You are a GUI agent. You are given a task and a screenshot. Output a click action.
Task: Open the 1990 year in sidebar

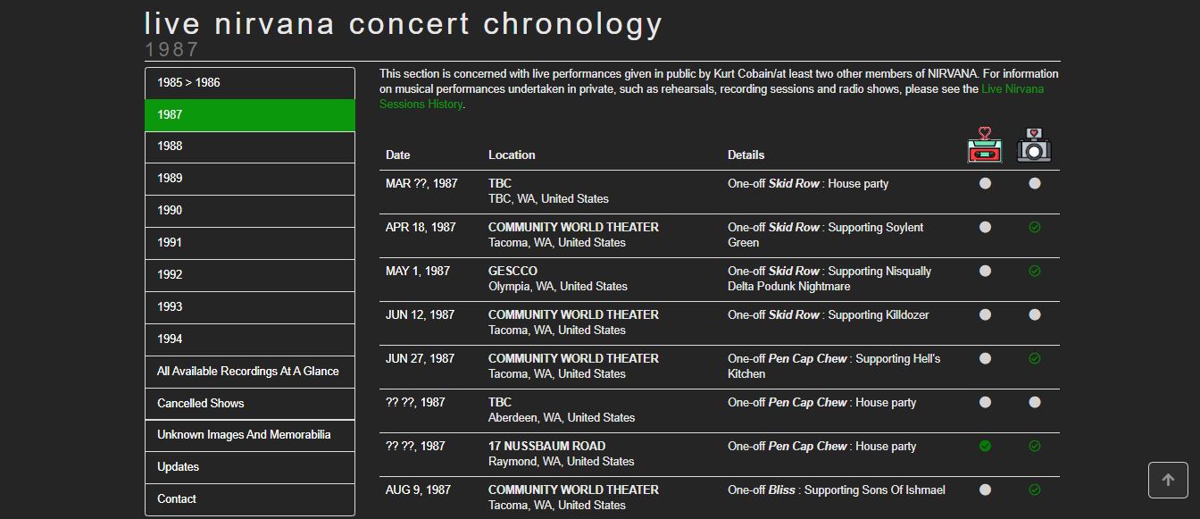coord(250,211)
